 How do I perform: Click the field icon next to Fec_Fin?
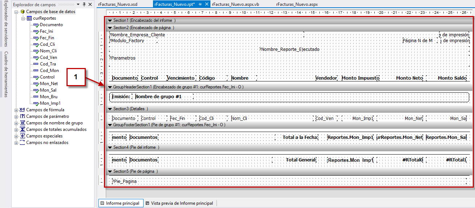click(36, 38)
